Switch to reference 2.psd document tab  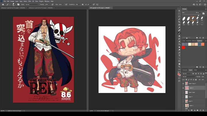[41, 8]
